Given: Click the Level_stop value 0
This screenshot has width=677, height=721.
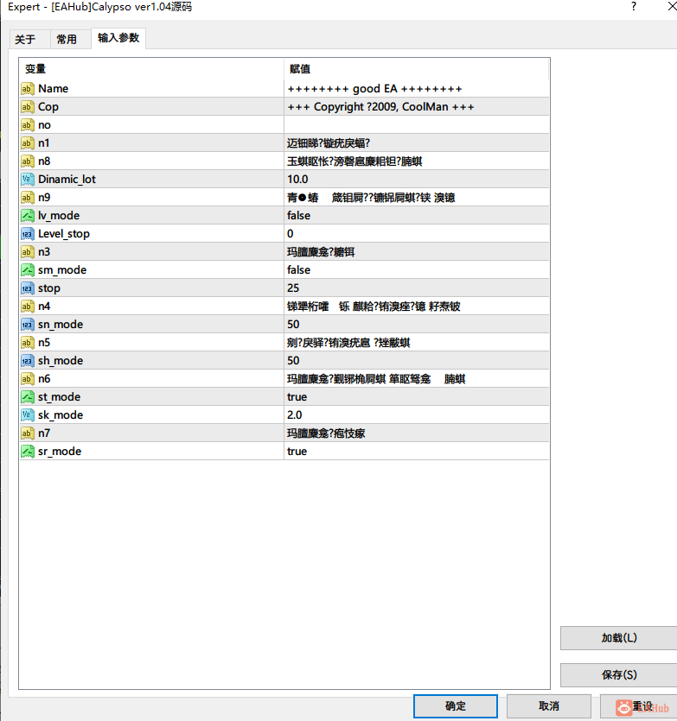Looking at the screenshot, I should [291, 234].
